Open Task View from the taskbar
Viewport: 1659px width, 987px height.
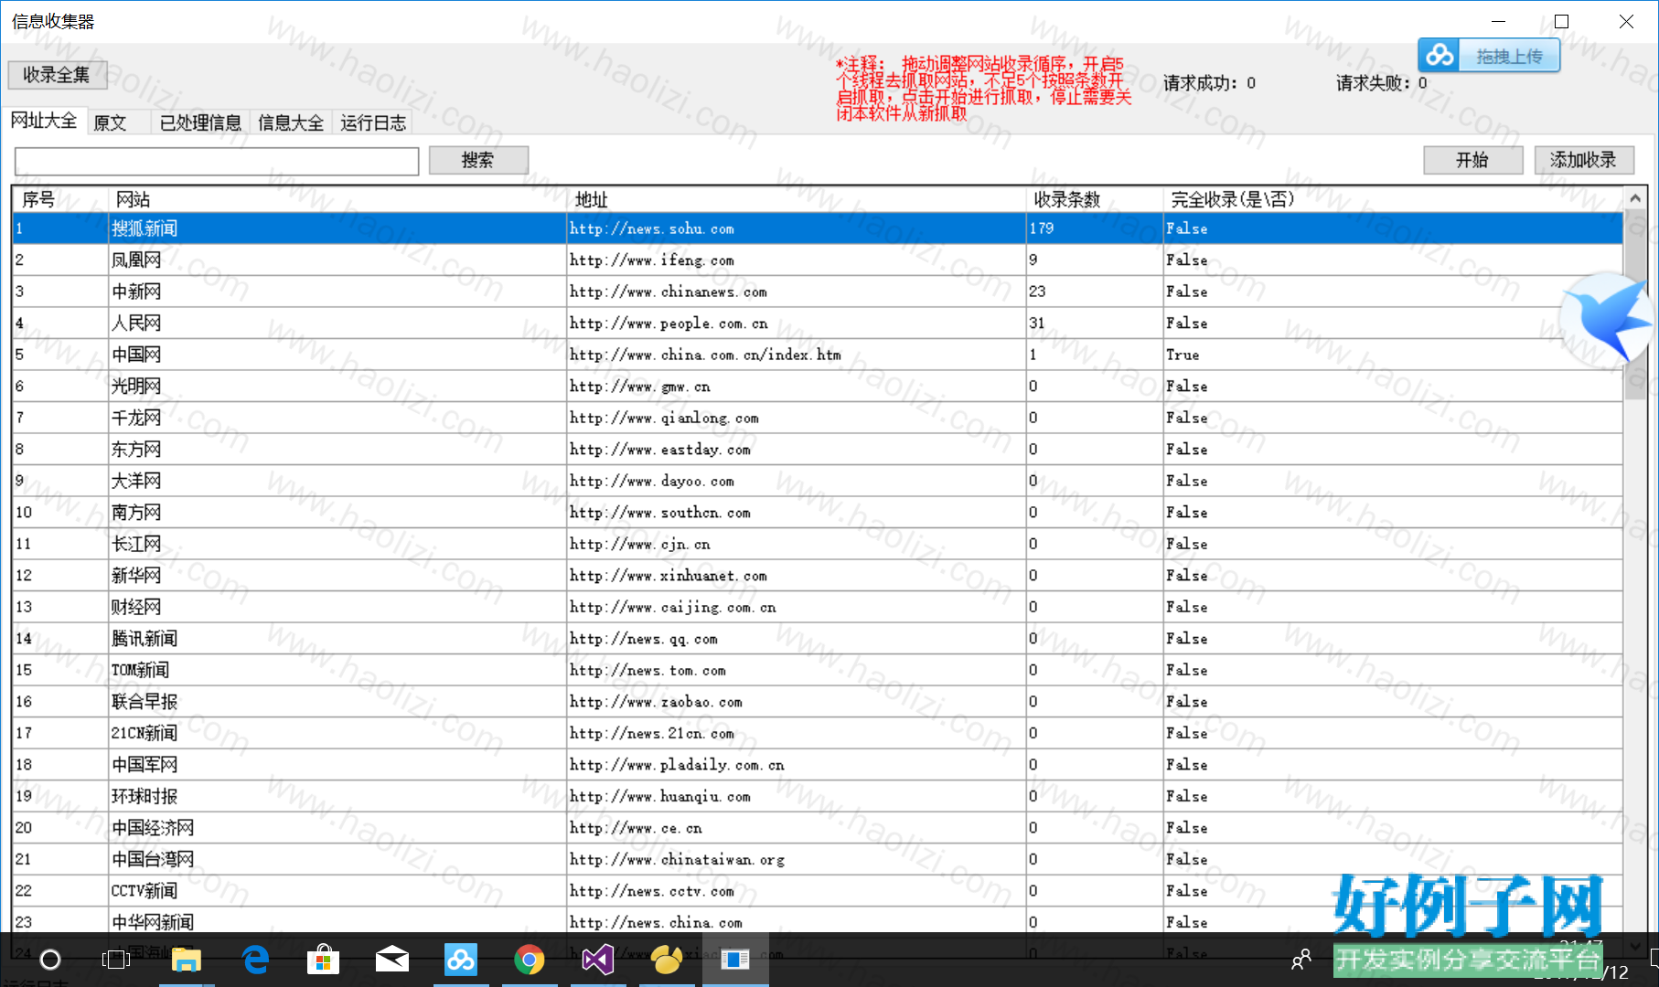click(116, 959)
